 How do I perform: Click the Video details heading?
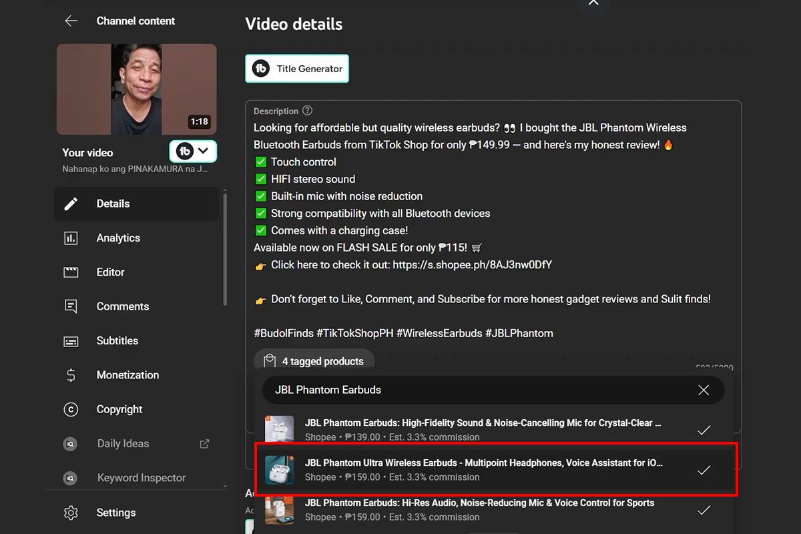point(294,24)
